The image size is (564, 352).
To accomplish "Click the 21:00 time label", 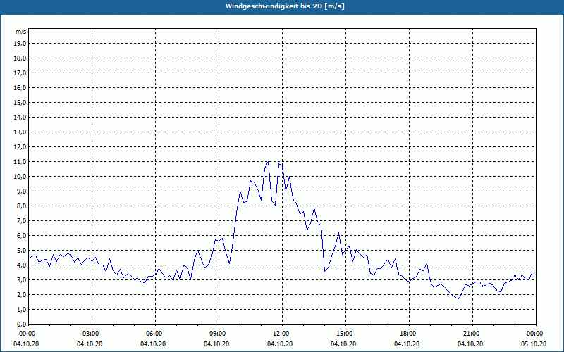I will (x=472, y=334).
